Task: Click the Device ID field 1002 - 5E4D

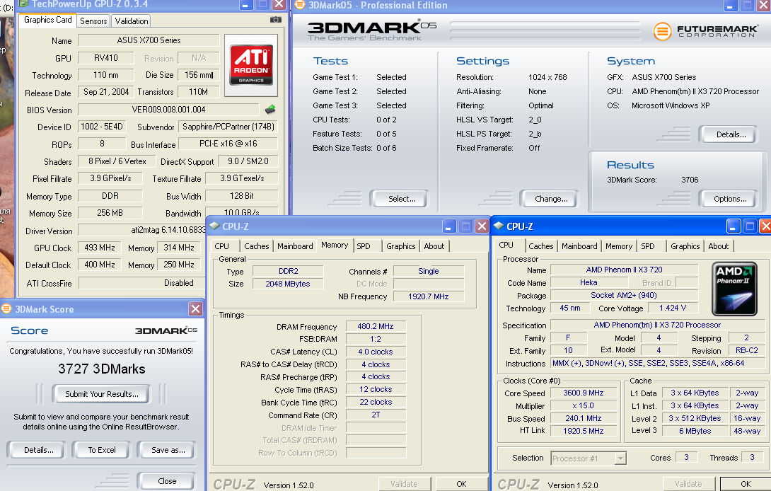Action: [102, 127]
